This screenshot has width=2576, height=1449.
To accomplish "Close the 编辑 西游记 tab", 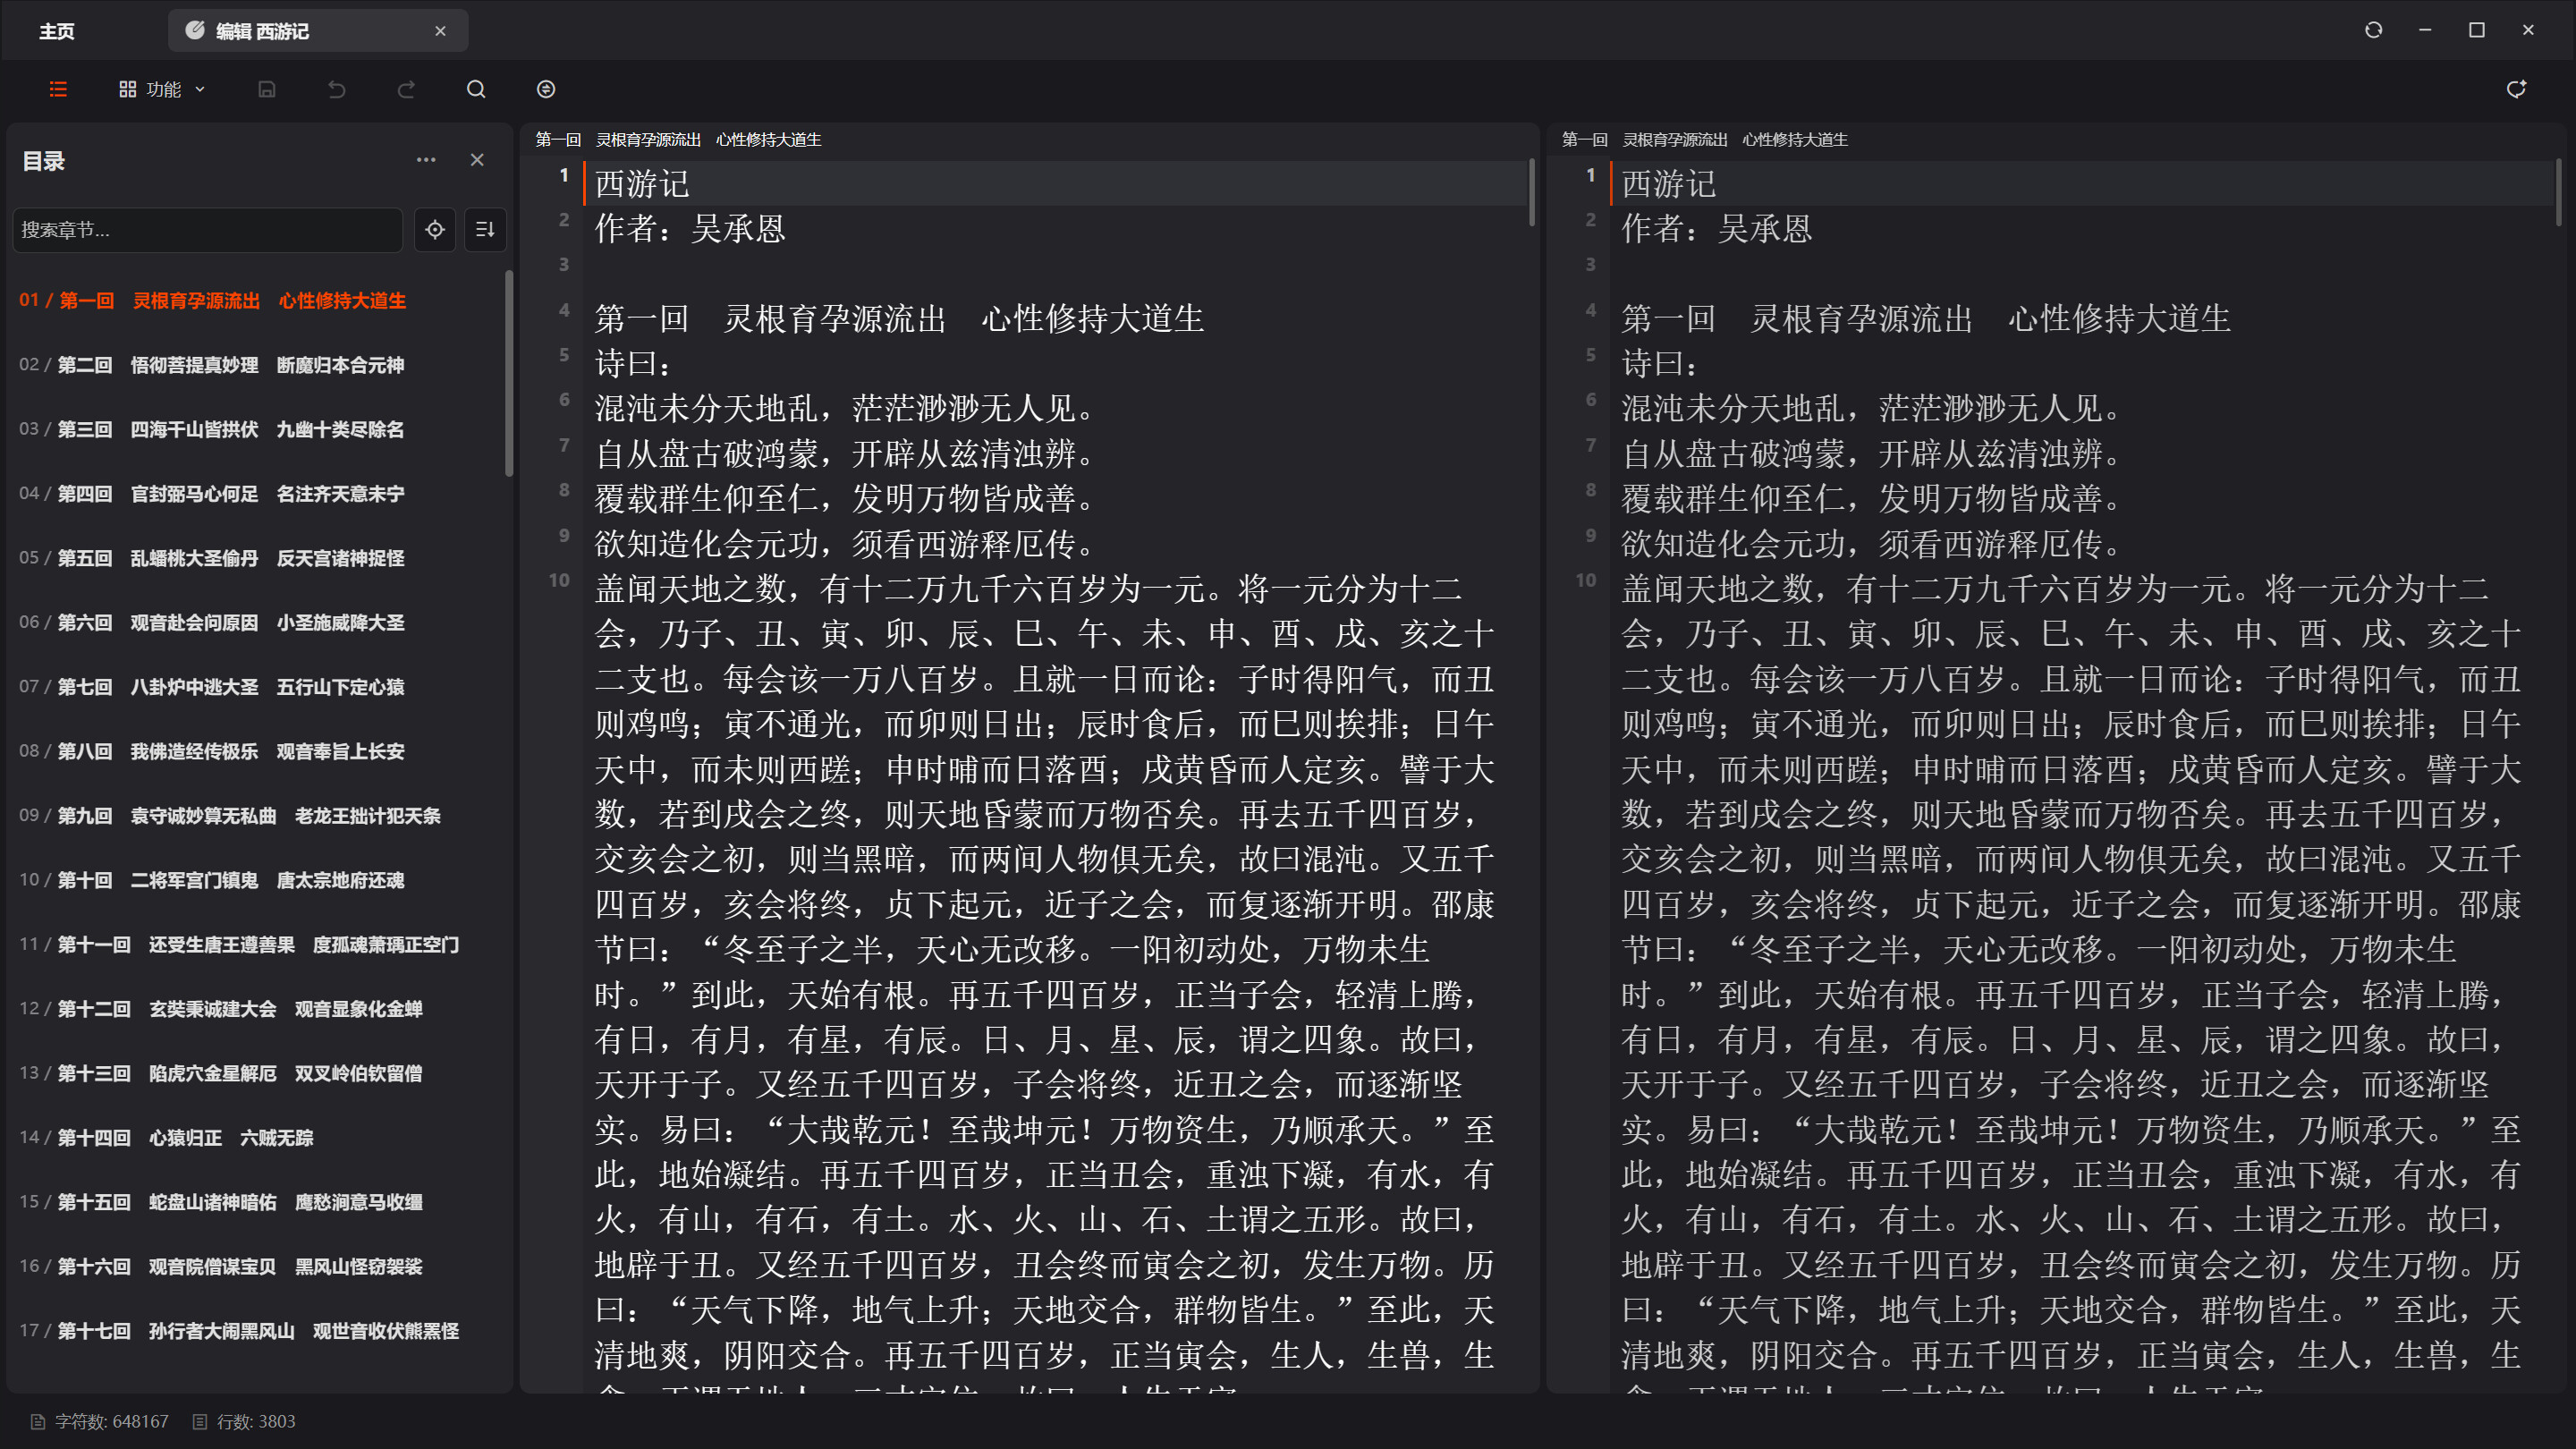I will click(x=440, y=31).
